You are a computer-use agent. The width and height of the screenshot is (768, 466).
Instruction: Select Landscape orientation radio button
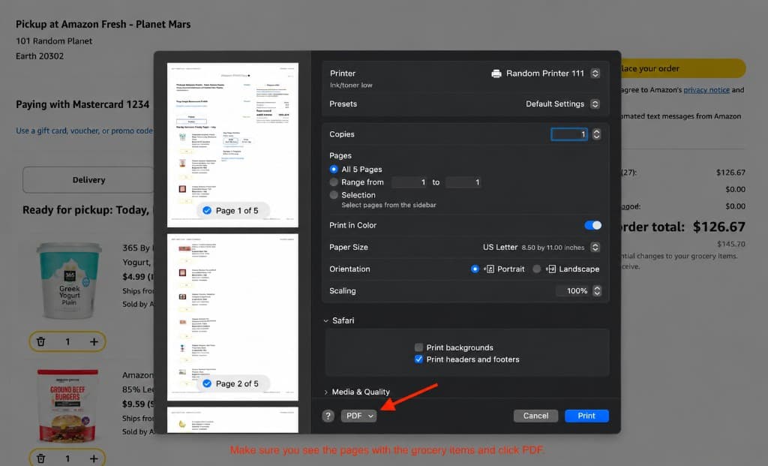click(x=537, y=269)
